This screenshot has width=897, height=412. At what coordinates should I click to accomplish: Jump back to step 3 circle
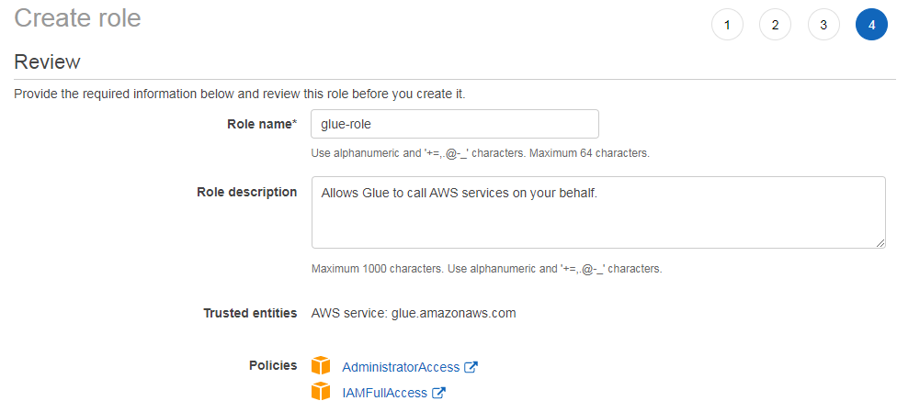tap(823, 25)
